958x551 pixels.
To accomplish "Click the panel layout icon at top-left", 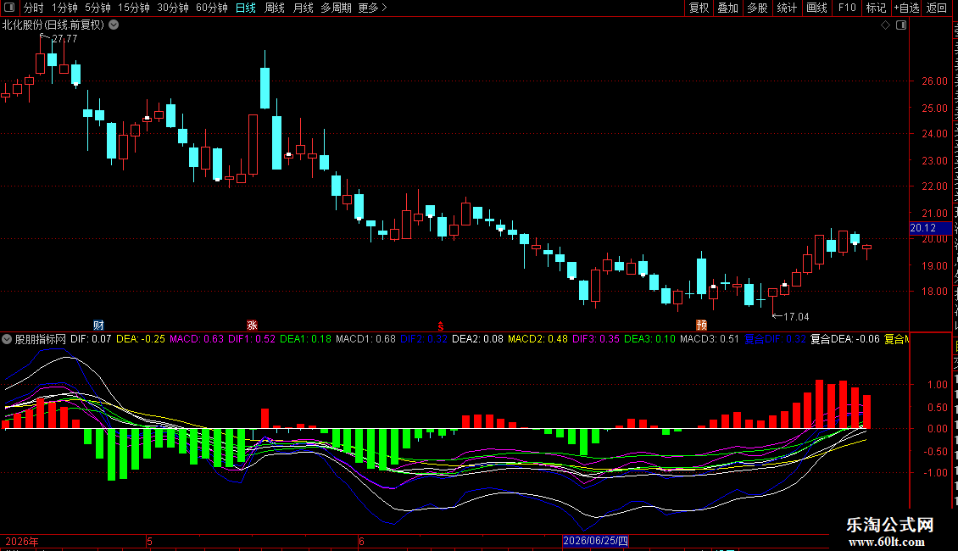I will [9, 8].
